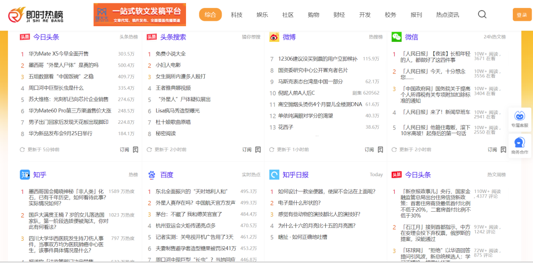This screenshot has width=533, height=263.
Task: Click 订阅 in the 头条搜索 card
Action: click(247, 150)
